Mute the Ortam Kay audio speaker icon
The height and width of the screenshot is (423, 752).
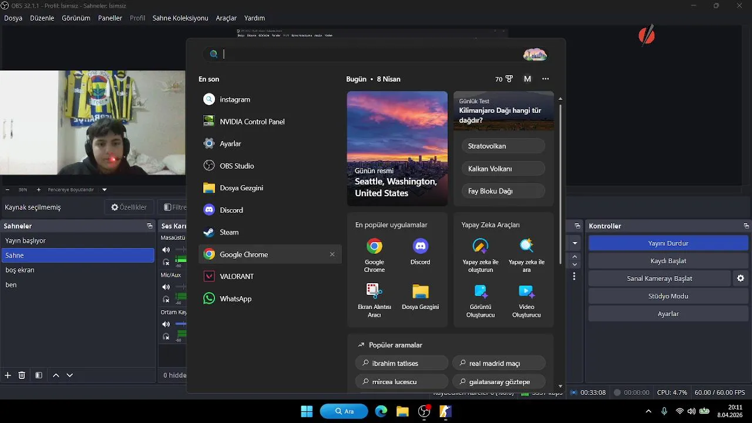(166, 324)
